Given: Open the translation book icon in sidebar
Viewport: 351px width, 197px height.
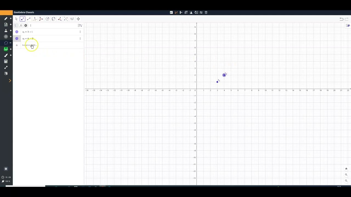Looking at the screenshot, I should (x=6, y=73).
